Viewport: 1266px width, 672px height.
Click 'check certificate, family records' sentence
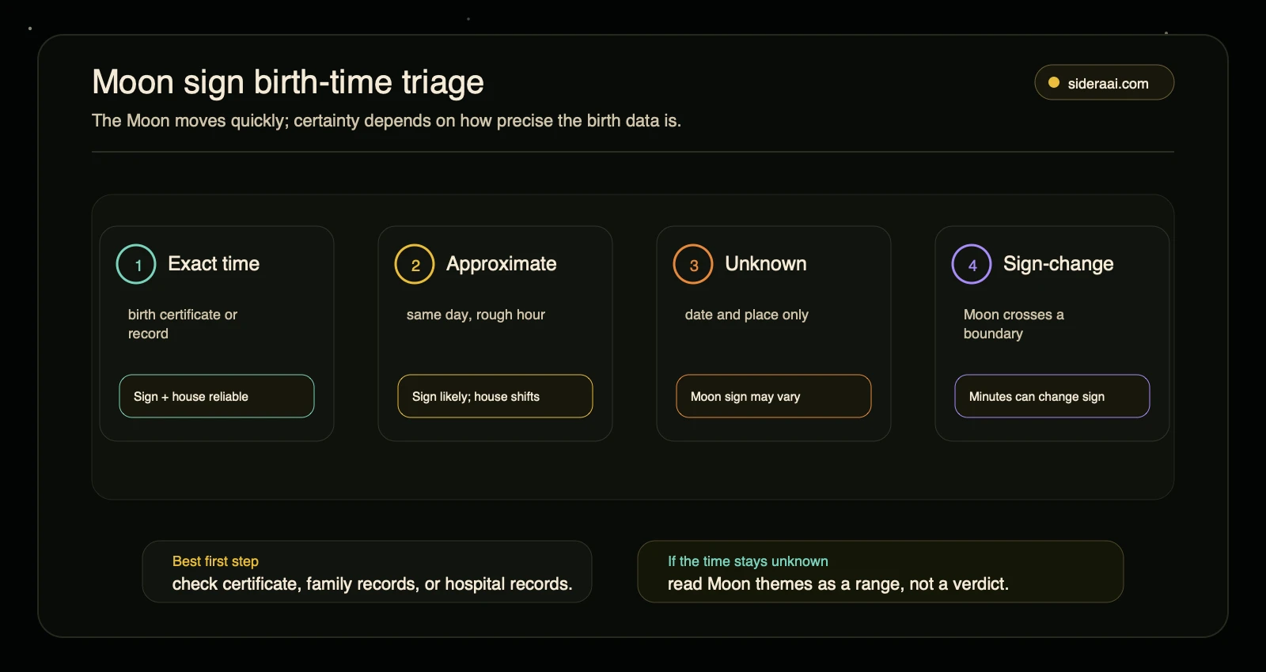click(372, 584)
